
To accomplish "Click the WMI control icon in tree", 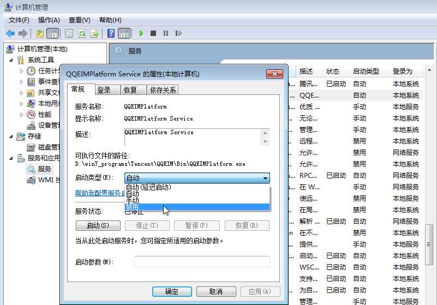I will point(31,180).
